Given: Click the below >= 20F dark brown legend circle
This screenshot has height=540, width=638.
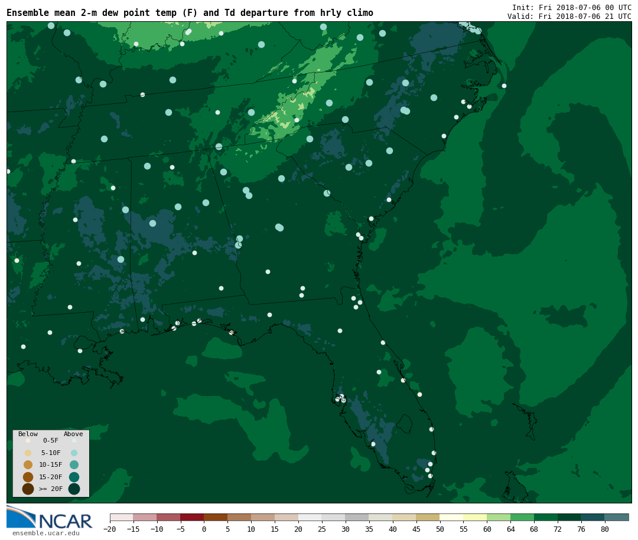Looking at the screenshot, I should [28, 489].
